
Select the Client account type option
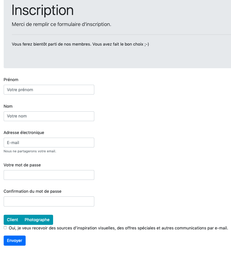13,220
